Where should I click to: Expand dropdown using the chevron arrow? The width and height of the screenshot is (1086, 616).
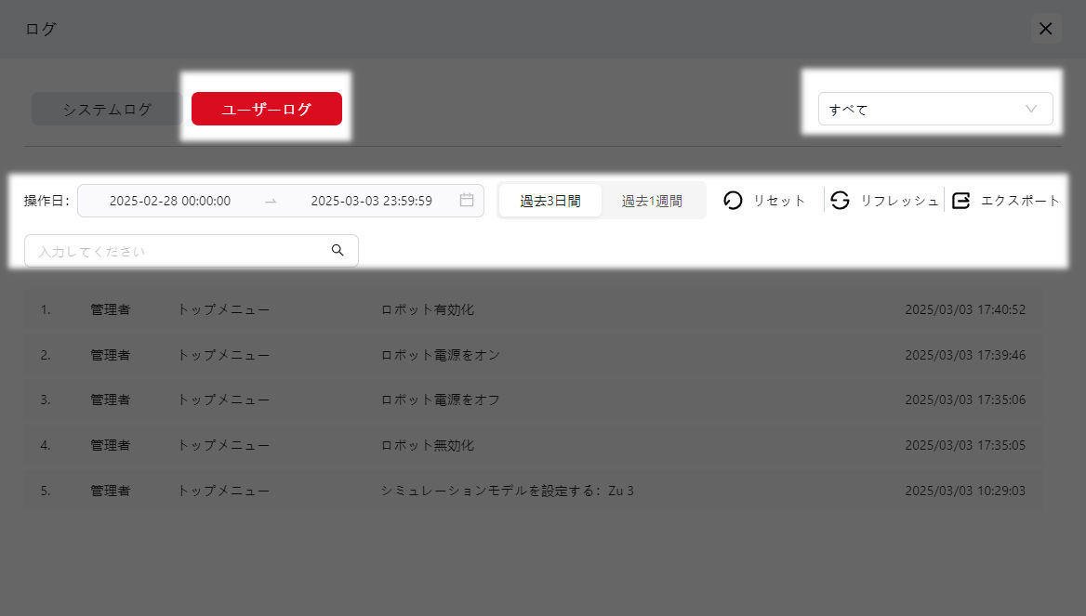(1030, 109)
